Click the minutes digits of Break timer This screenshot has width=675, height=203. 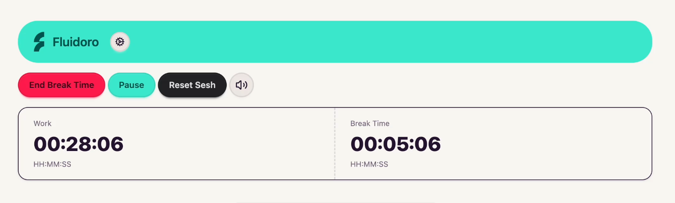(396, 144)
